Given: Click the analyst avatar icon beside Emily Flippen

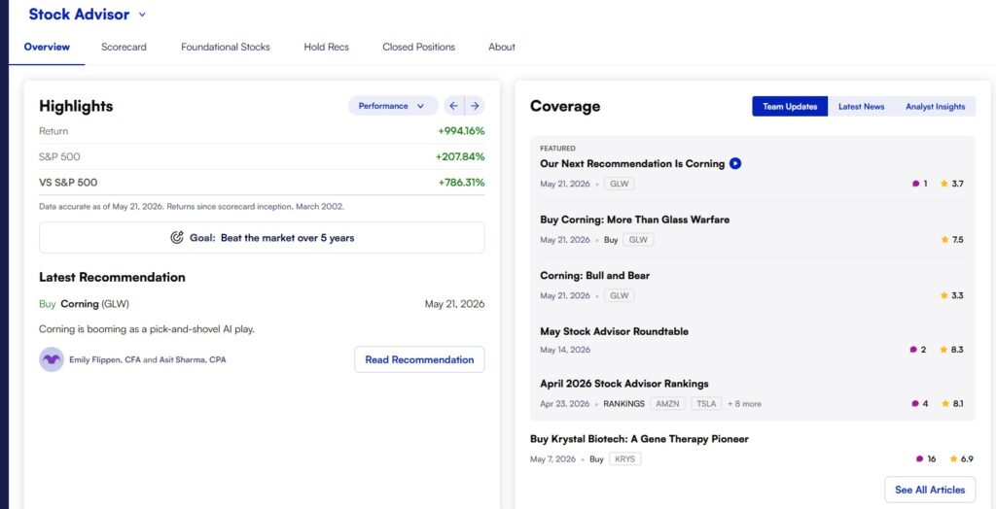Looking at the screenshot, I should [x=52, y=359].
